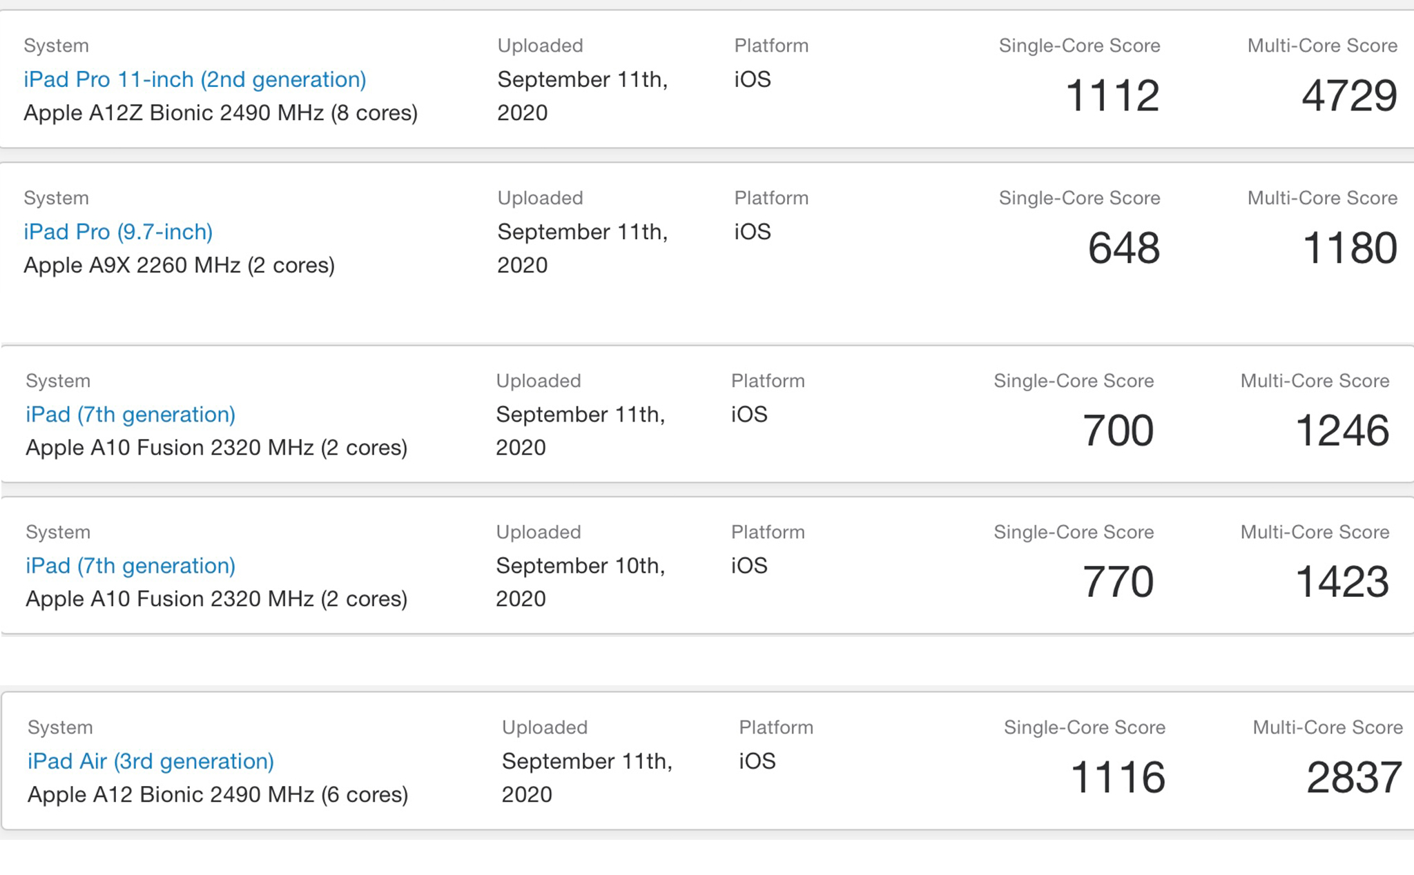Open the iPad Pro 11-inch (2nd generation) link

point(195,79)
